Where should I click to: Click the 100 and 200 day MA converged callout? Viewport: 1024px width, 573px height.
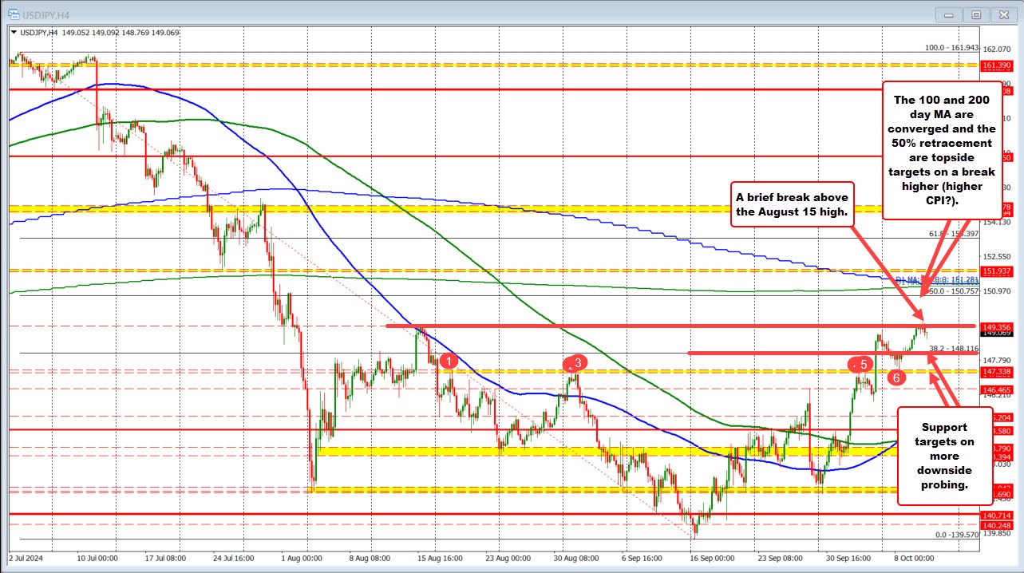[943, 143]
